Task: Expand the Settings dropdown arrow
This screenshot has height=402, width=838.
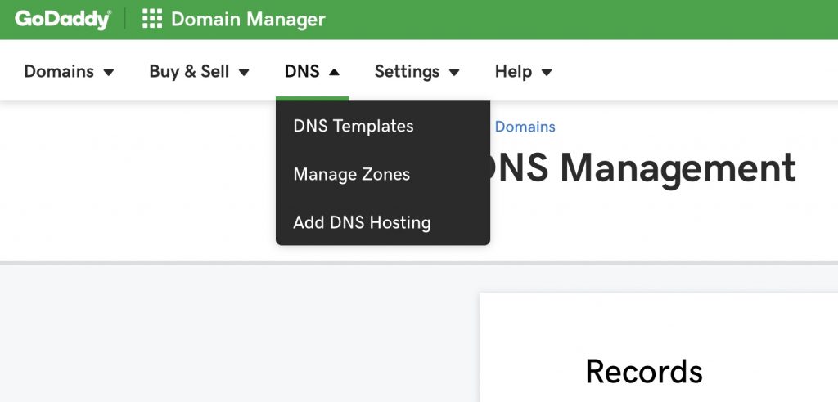Action: click(x=454, y=73)
